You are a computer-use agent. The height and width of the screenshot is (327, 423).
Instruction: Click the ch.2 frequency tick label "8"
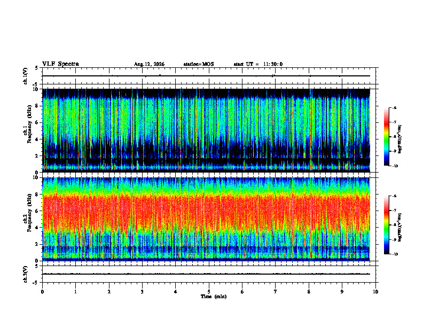(37, 194)
